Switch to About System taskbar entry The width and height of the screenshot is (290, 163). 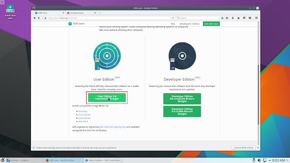coord(103,160)
